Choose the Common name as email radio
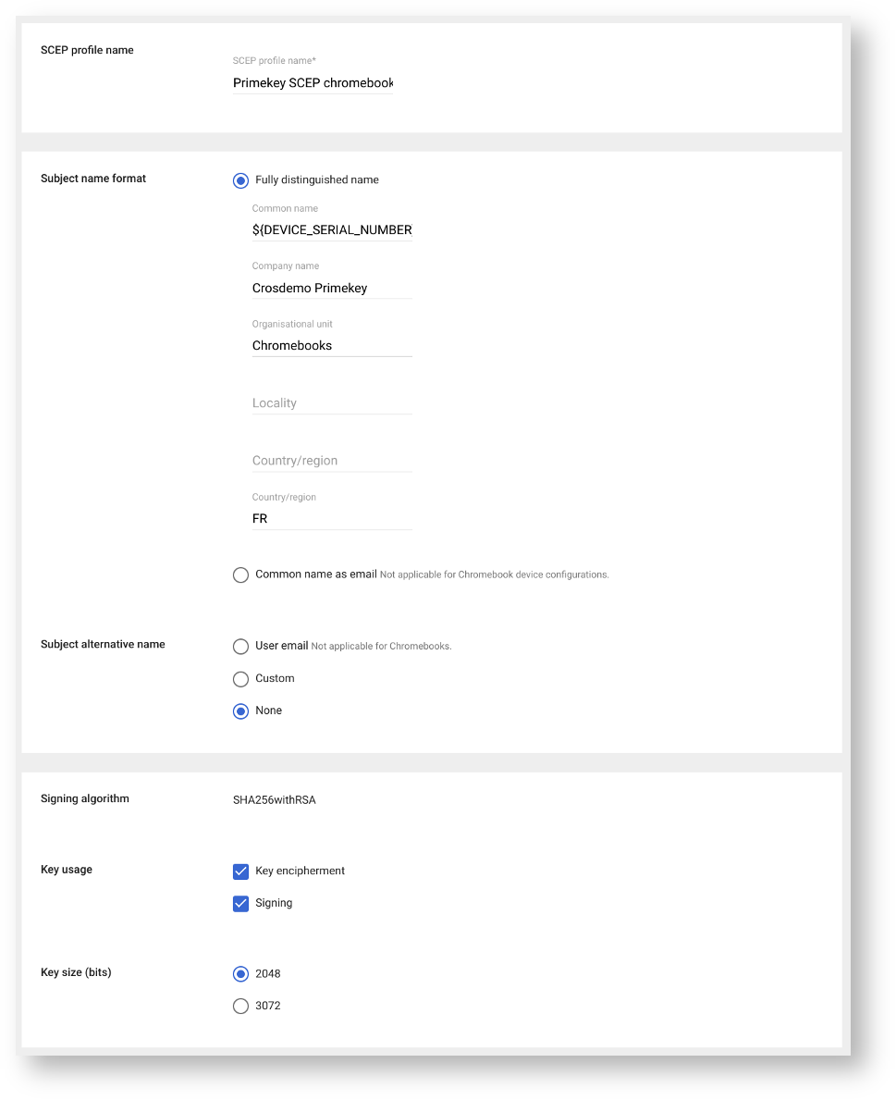 pos(241,575)
